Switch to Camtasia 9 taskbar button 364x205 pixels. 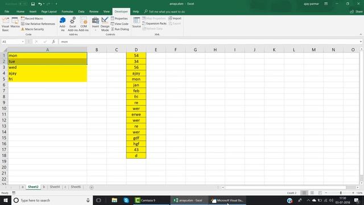point(151,200)
